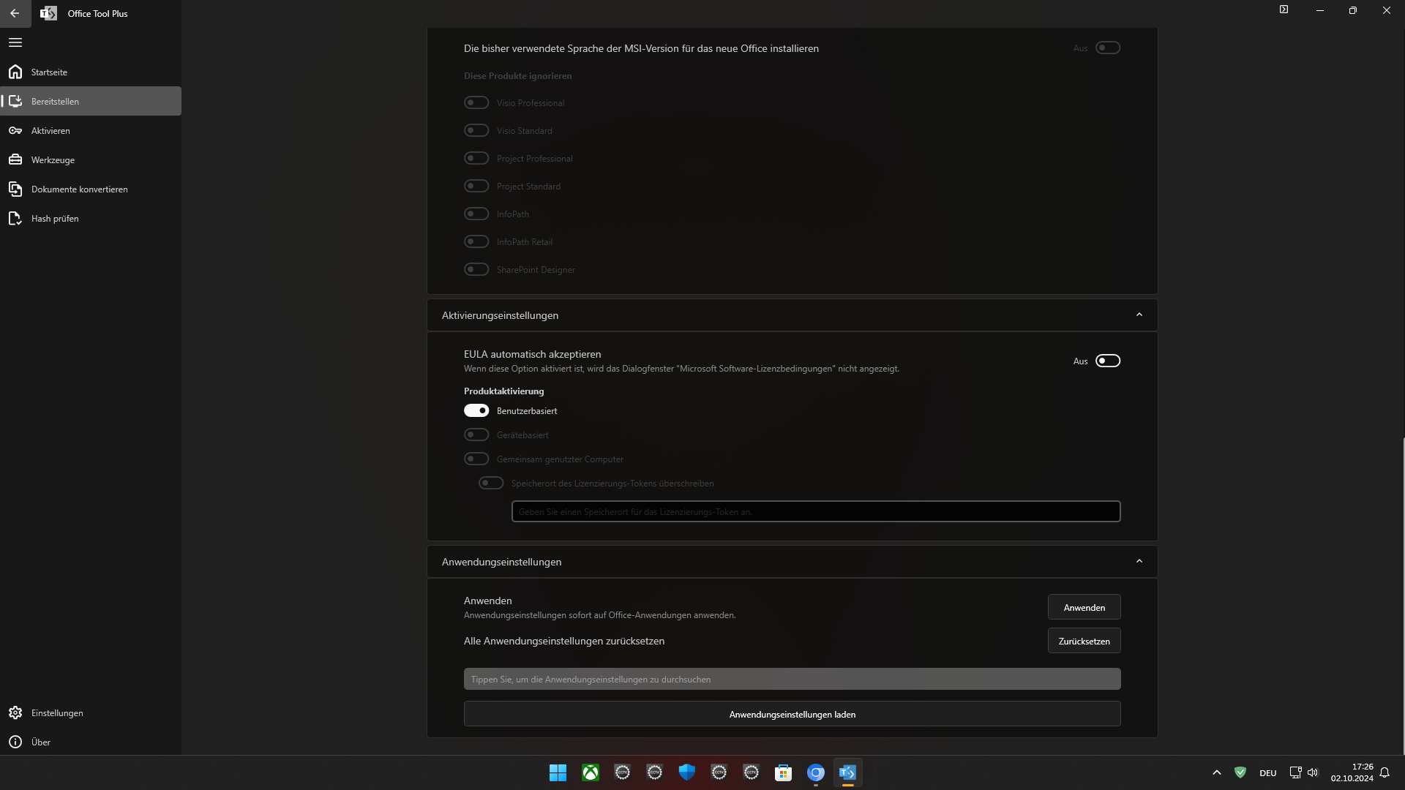Open the Werkzeuge toolbox page
This screenshot has width=1405, height=790.
point(53,159)
